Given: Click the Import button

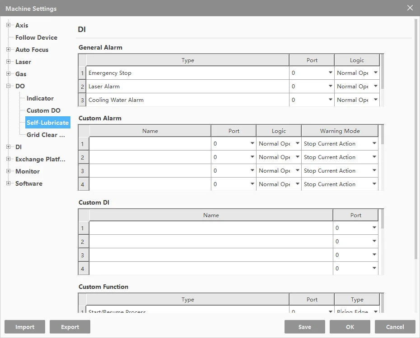Looking at the screenshot, I should tap(25, 327).
